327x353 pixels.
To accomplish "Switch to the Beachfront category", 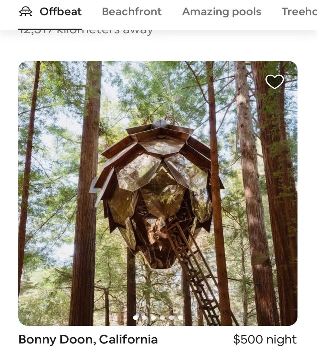I will (132, 12).
